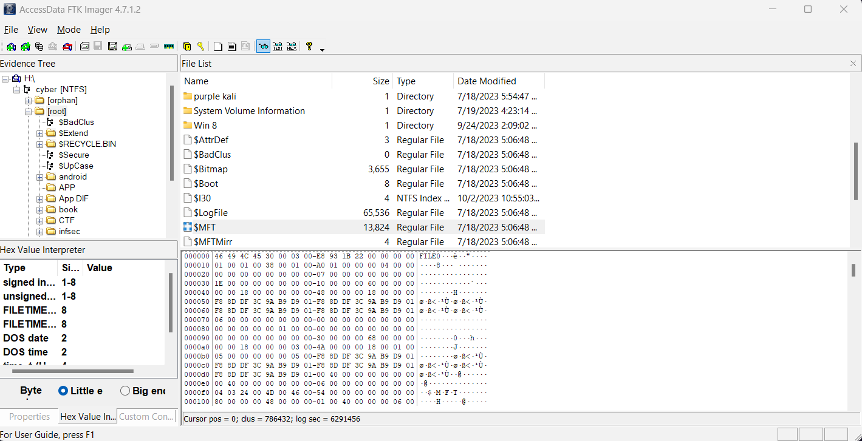Open the Mode menu
Viewport: 862px width, 441px height.
coord(69,30)
